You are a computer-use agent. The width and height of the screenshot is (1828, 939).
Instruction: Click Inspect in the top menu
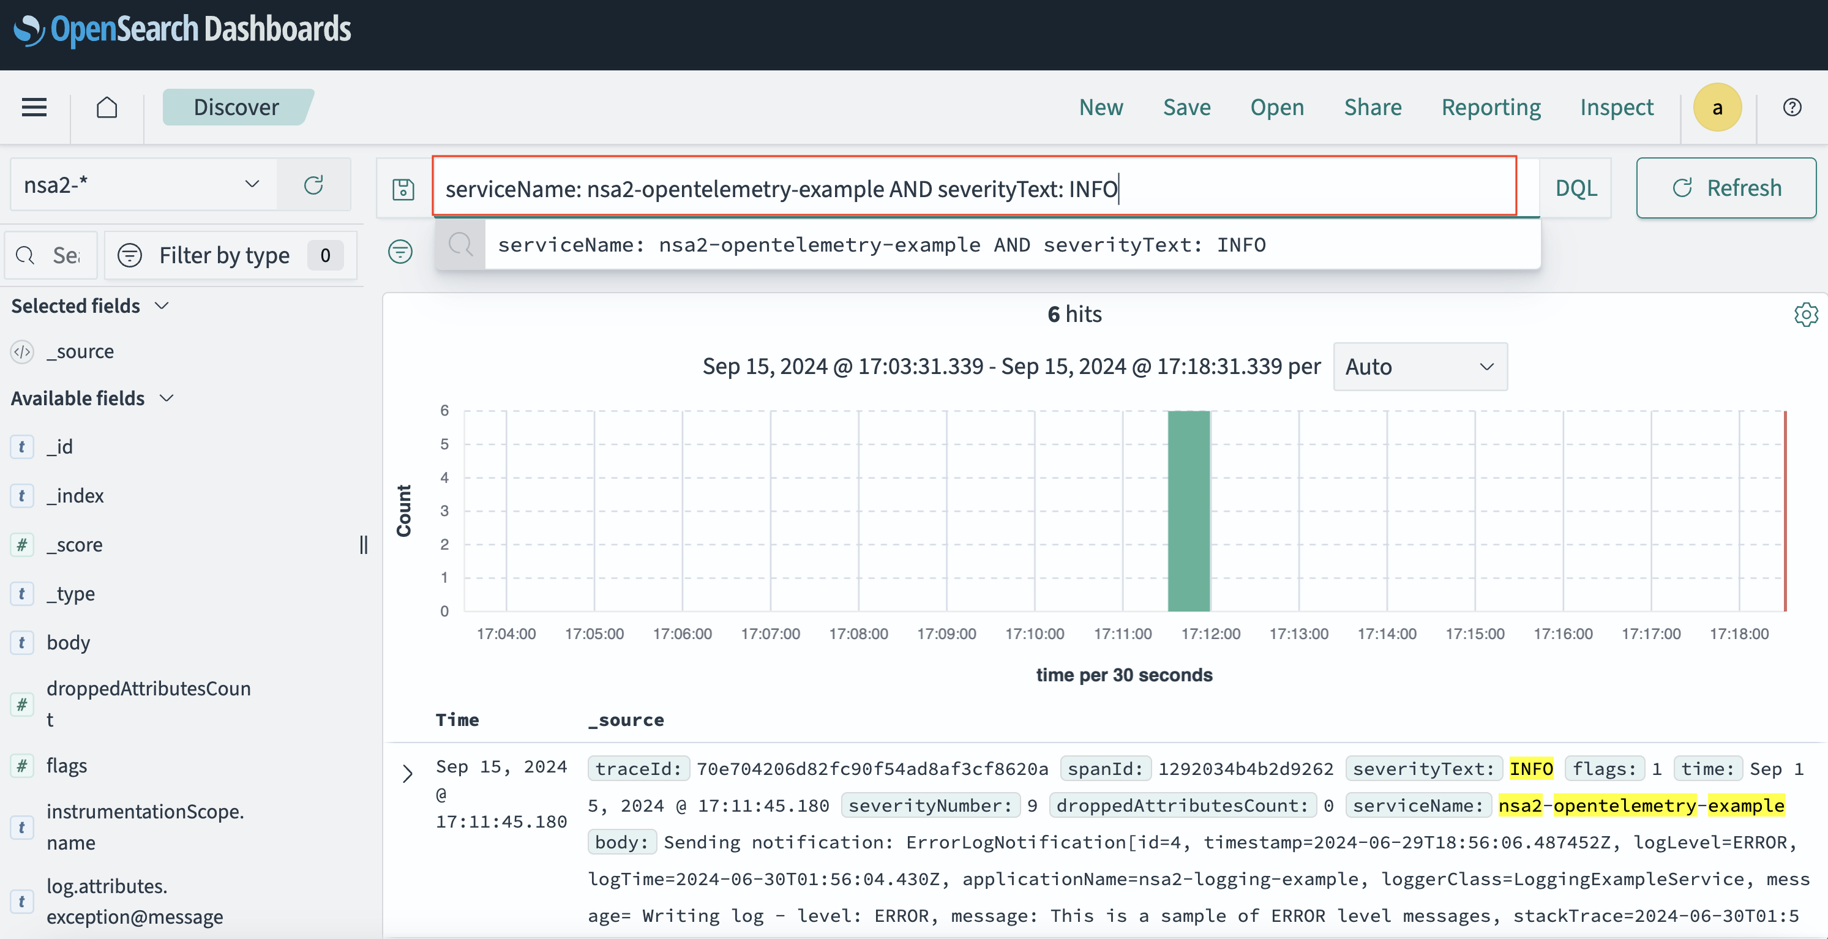[1617, 107]
